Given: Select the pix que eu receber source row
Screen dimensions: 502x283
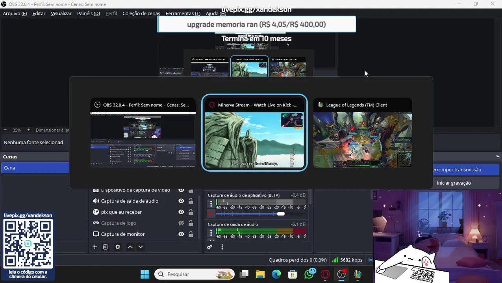Looking at the screenshot, I should pos(144,212).
